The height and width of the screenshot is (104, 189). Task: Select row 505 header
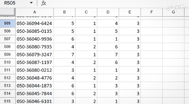[x=7, y=23]
